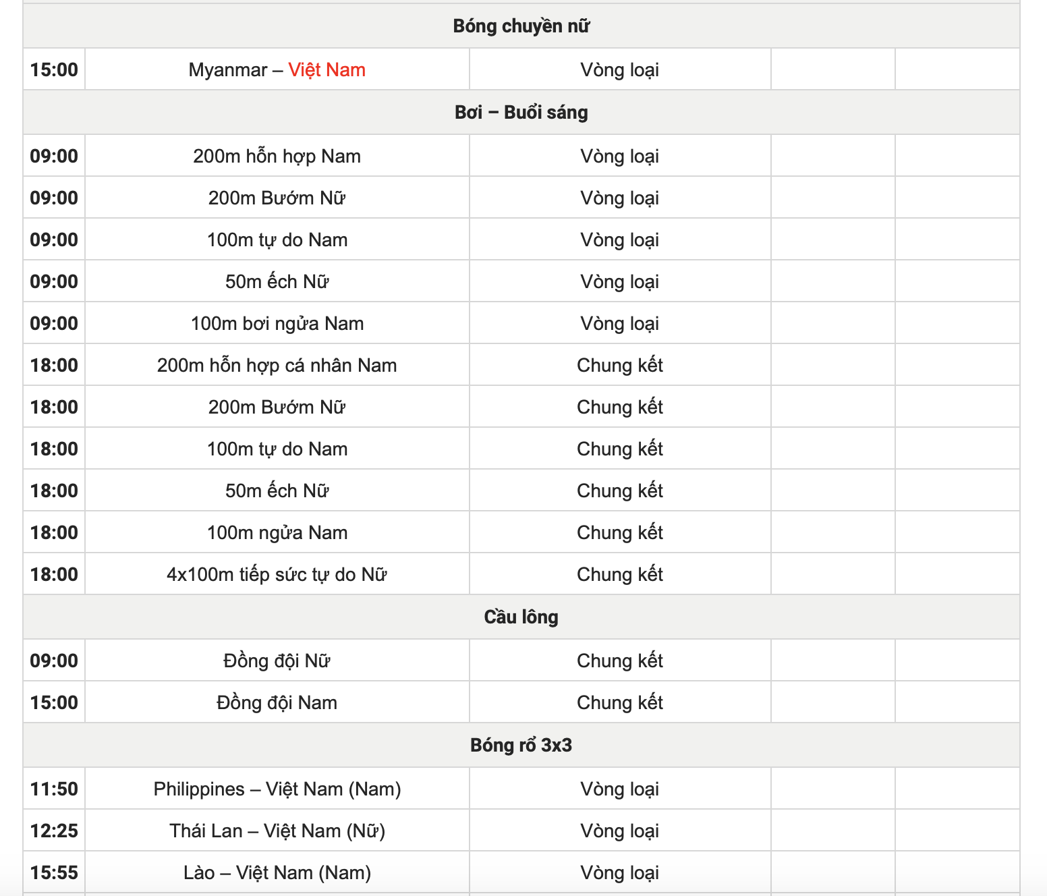This screenshot has width=1047, height=896.
Task: Click the 15:55 time cell
Action: [54, 872]
